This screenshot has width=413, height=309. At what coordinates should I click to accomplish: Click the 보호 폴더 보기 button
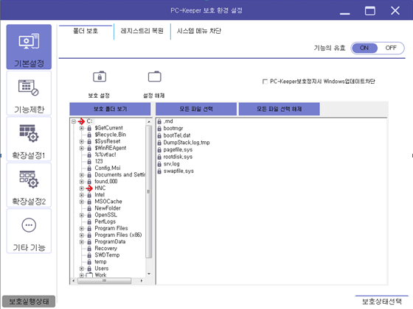pos(110,109)
